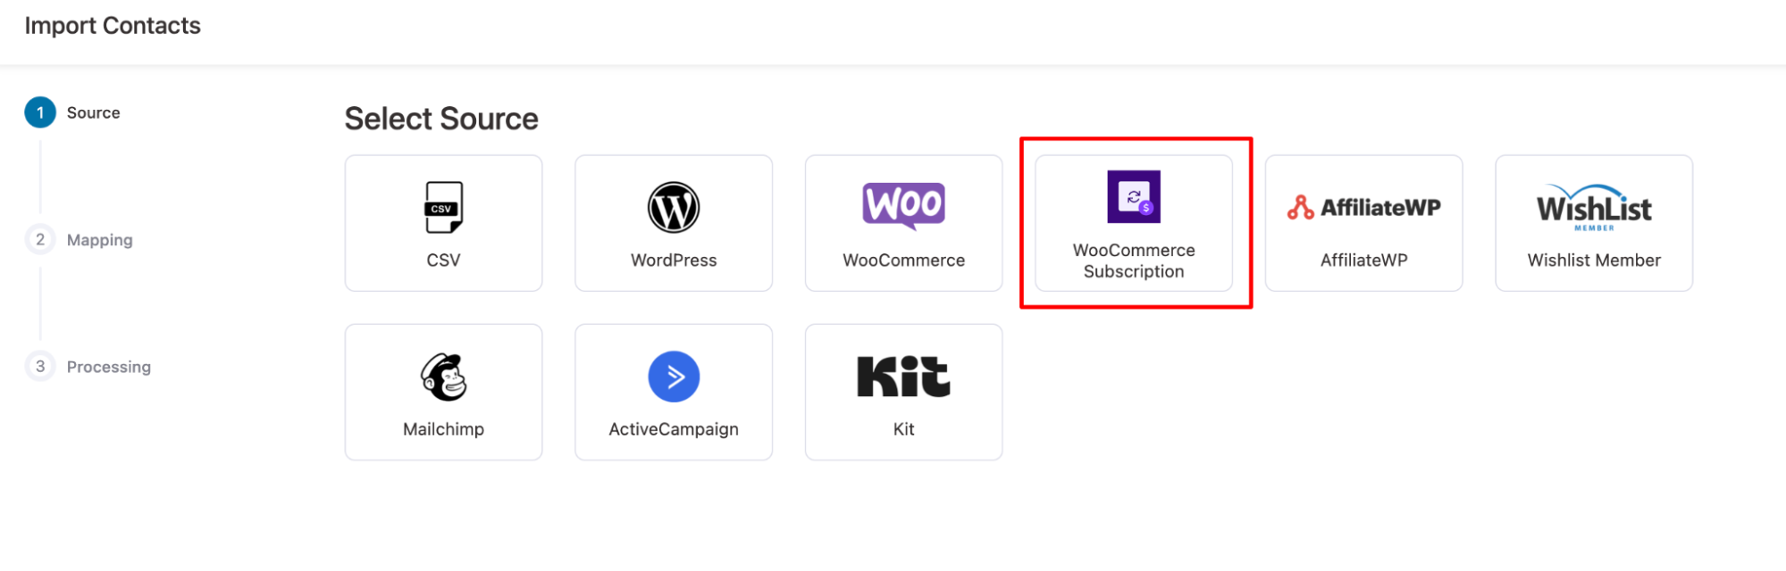
Task: Choose the ActiveCampaign source icon
Action: point(673,376)
